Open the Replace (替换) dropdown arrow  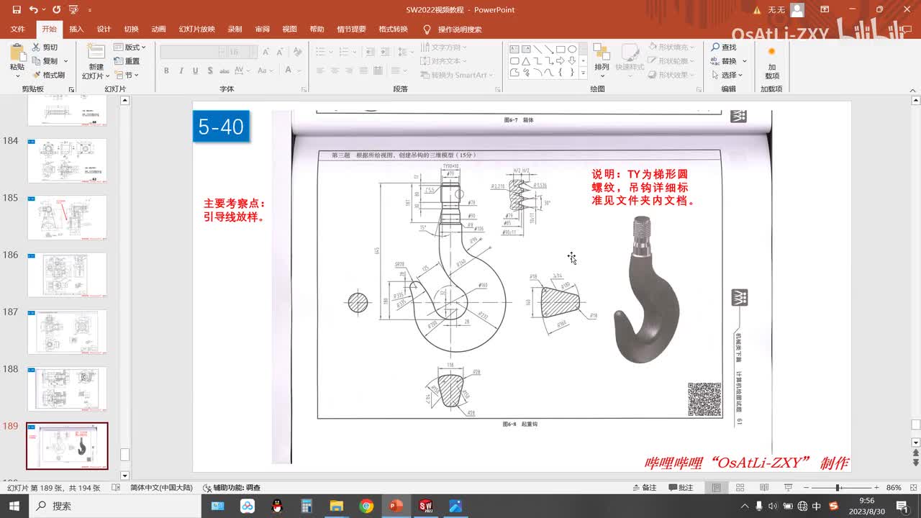point(745,61)
